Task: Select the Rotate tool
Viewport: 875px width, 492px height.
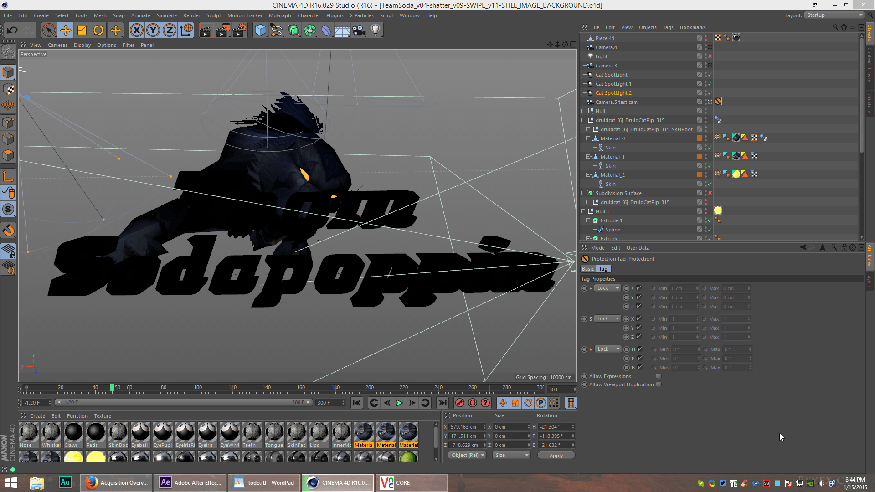Action: [x=98, y=31]
